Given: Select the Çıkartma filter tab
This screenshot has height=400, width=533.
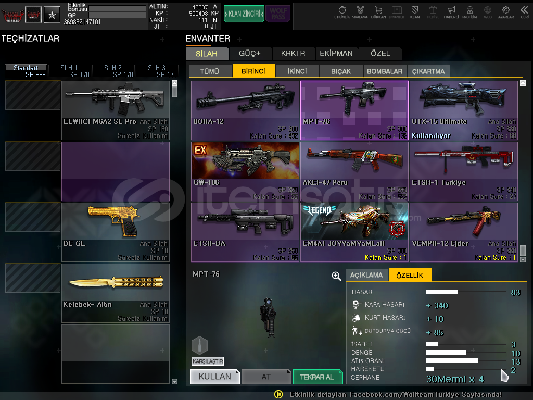Looking at the screenshot, I should pyautogui.click(x=429, y=71).
